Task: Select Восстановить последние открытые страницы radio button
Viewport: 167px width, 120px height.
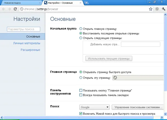Action: coord(81,33)
